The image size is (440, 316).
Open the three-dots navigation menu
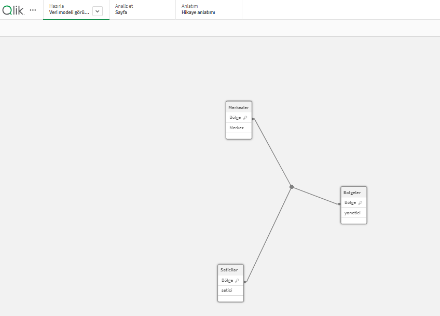pyautogui.click(x=33, y=10)
